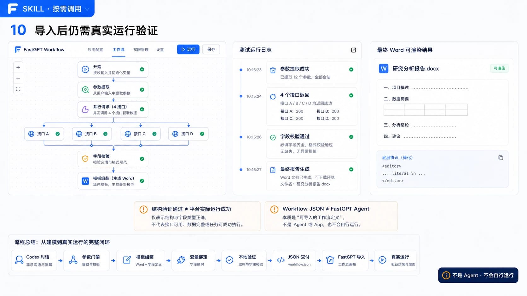Click the 流程总结 section heading
The width and height of the screenshot is (527, 296).
pos(62,242)
